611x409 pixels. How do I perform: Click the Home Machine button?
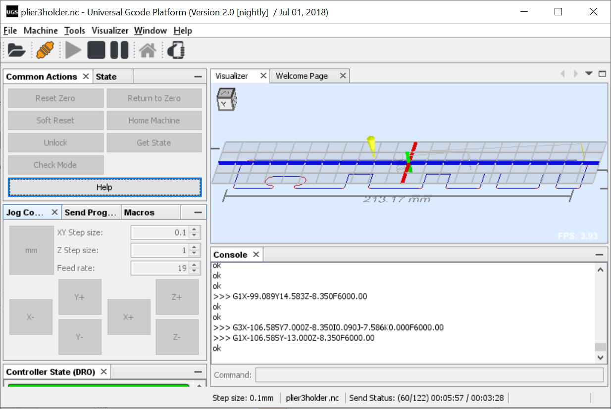[x=154, y=121]
